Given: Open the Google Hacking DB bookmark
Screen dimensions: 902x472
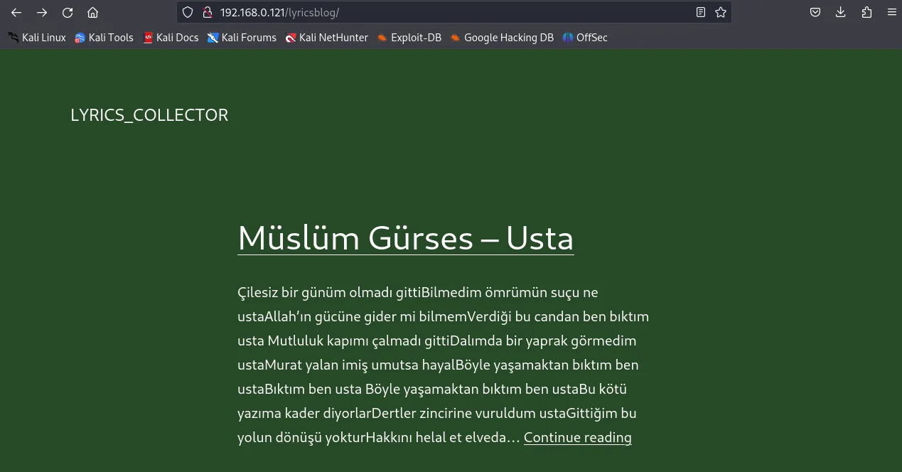Looking at the screenshot, I should [x=502, y=38].
